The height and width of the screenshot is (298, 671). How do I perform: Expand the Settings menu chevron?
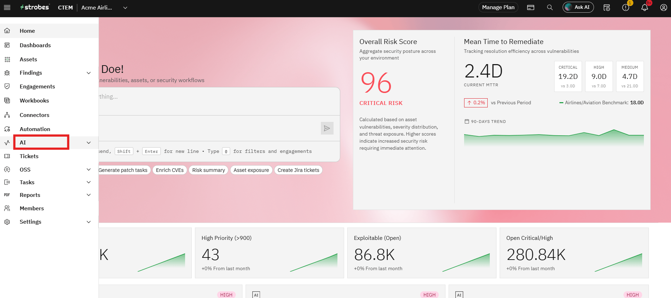coord(89,222)
